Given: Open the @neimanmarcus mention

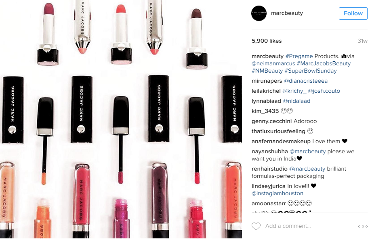Looking at the screenshot, I should click(x=273, y=64).
